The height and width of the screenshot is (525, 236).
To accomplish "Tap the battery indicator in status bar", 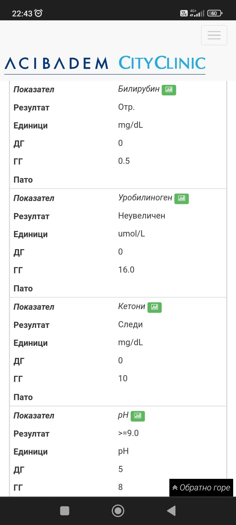I will pos(215,13).
